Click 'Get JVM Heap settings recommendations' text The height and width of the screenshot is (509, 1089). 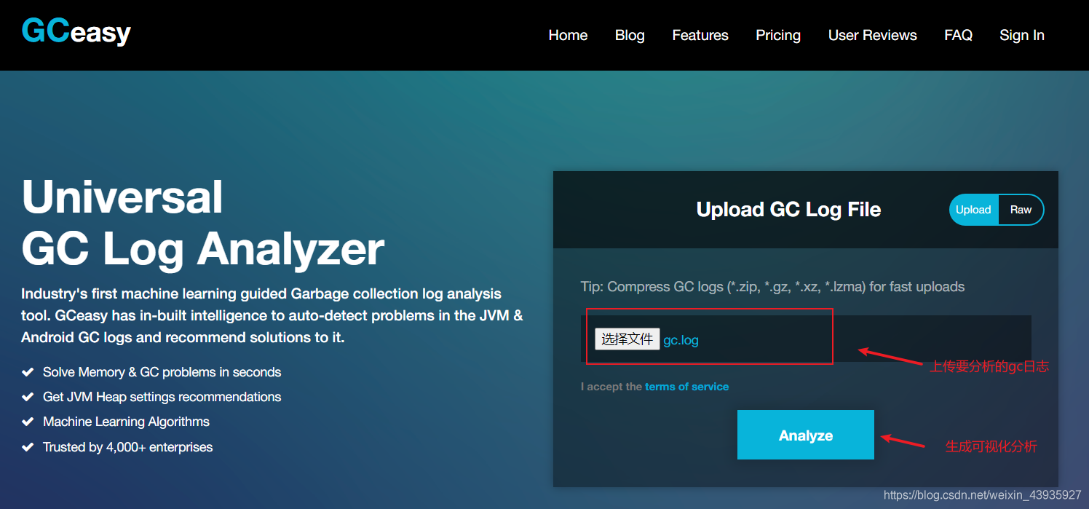162,397
